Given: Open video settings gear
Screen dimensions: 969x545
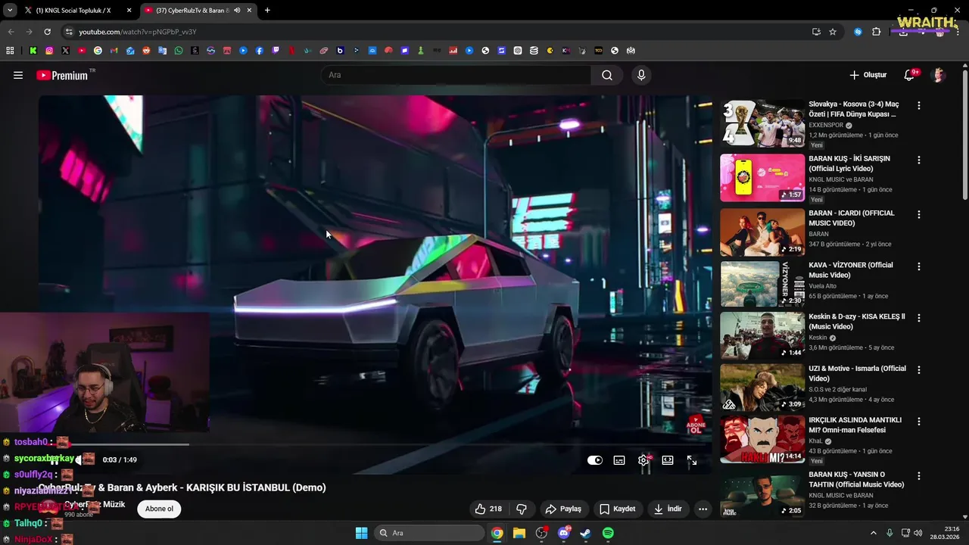Looking at the screenshot, I should point(643,460).
